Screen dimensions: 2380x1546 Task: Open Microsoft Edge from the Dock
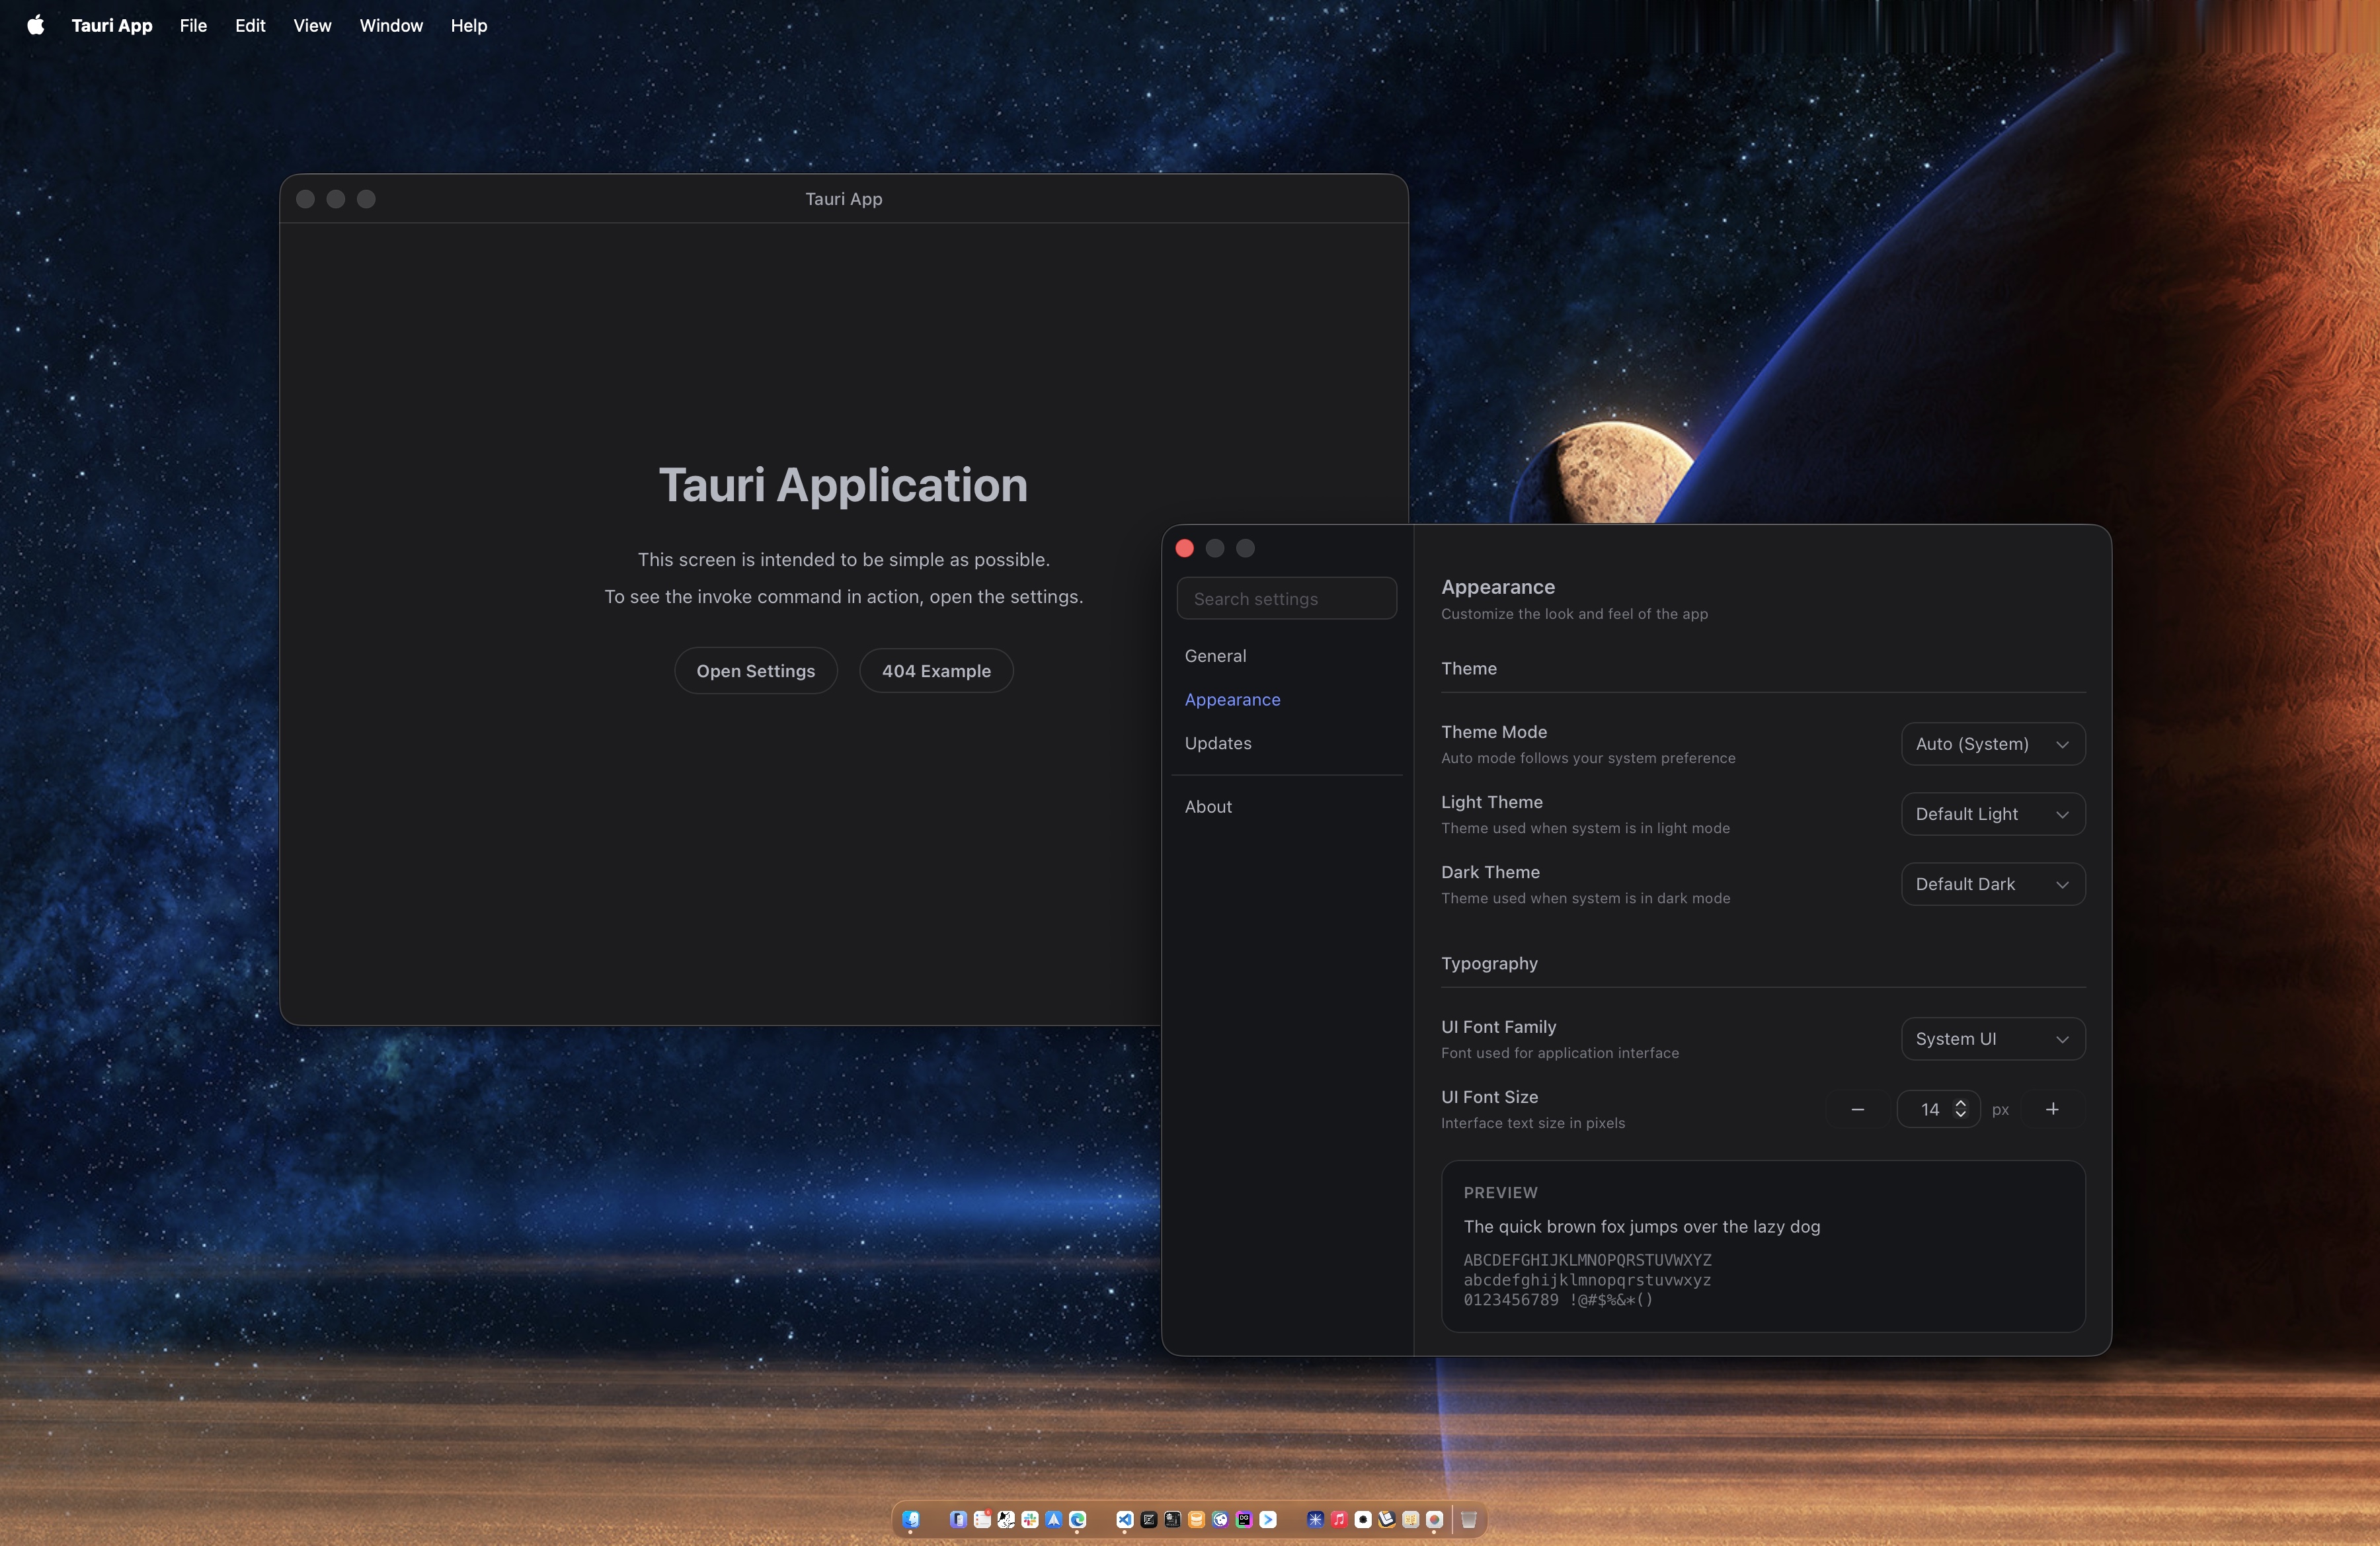coord(1078,1519)
